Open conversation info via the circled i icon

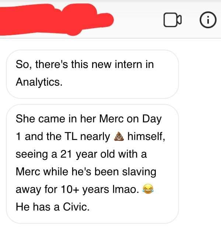coord(208,20)
